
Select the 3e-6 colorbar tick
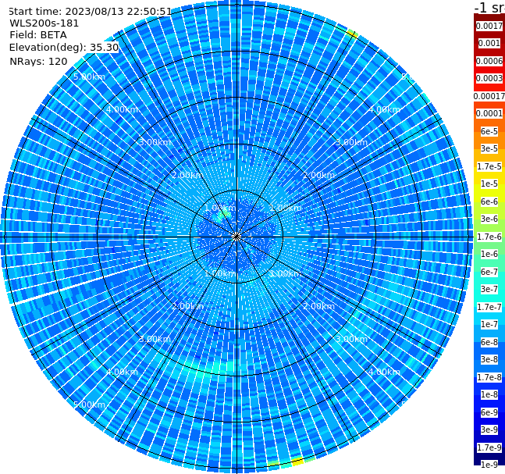coord(489,219)
